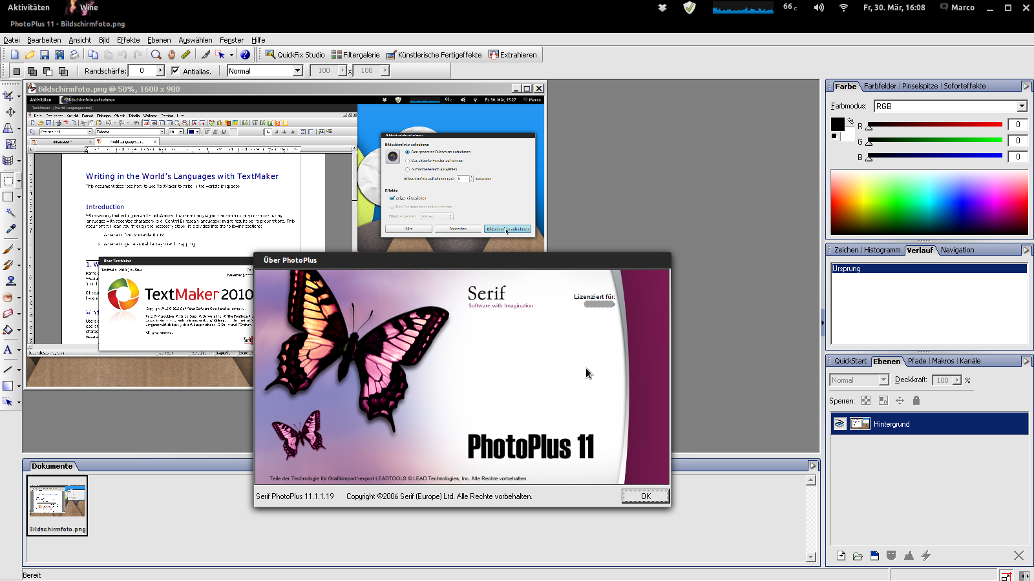Launch QuickFix Studio

[295, 55]
